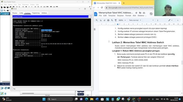Viewport: 183px width, 102px height.
Task: Click the Google Docs home icon
Action: [x=96, y=14]
